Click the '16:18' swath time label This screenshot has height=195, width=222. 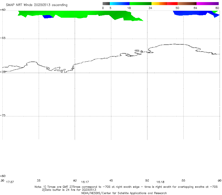160,182
